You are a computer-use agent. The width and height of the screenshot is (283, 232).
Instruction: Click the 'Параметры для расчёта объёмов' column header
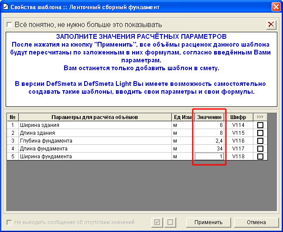[95, 117]
